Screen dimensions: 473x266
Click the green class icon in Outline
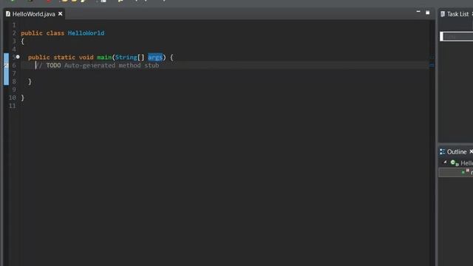(454, 163)
